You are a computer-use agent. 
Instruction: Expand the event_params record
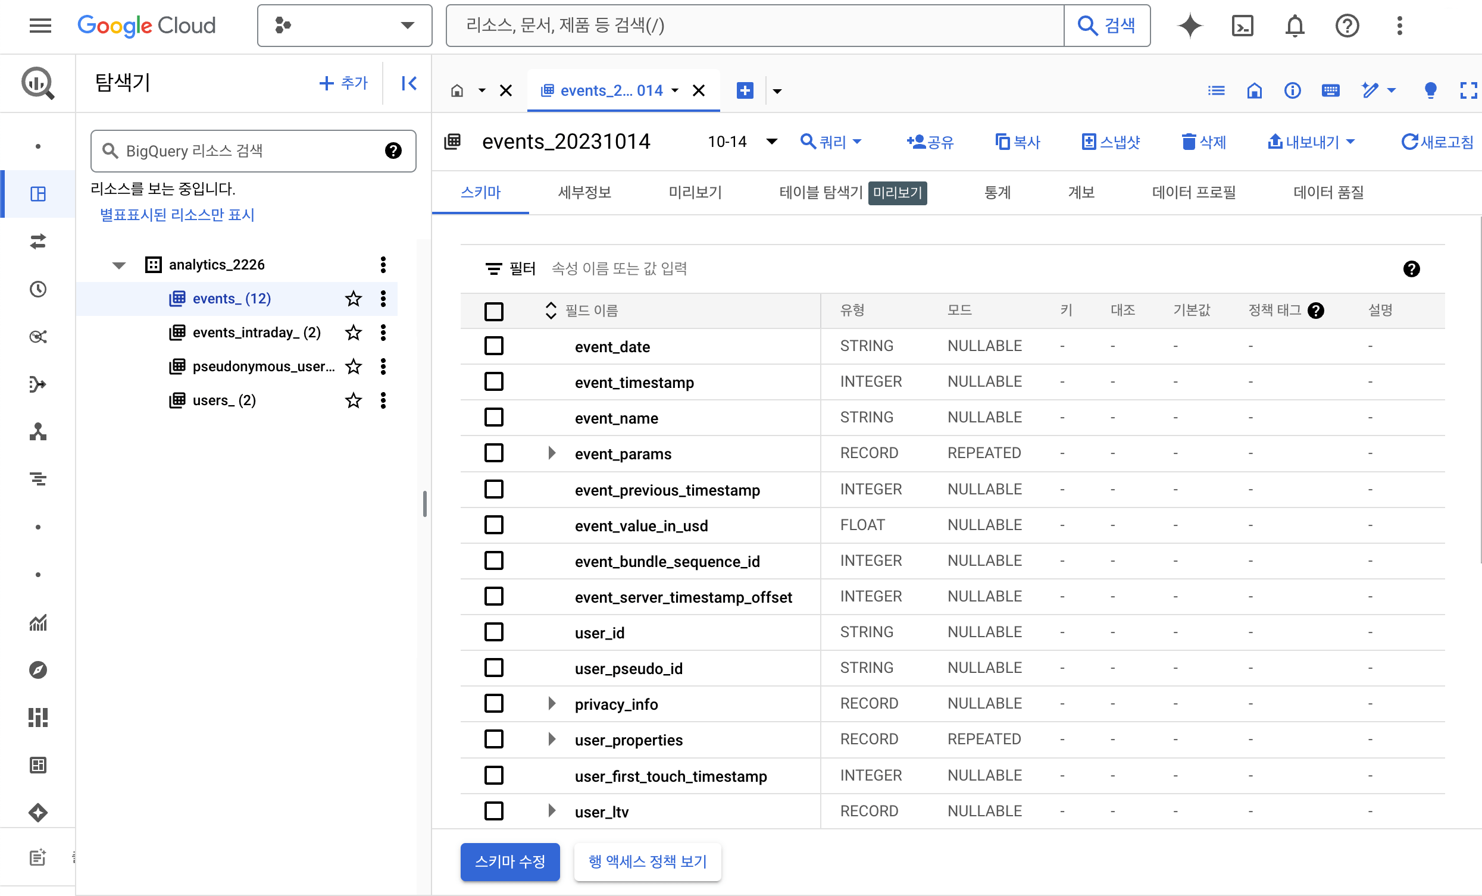click(552, 453)
